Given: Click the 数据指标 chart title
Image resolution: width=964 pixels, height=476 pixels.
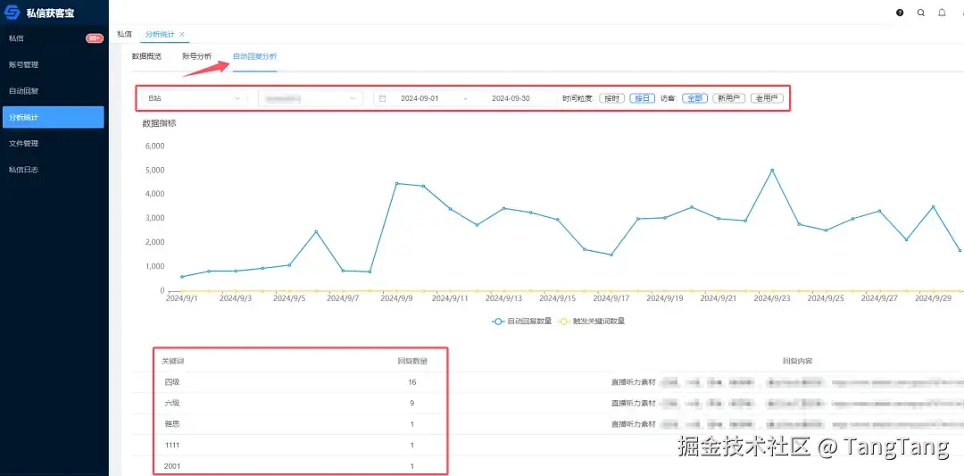Looking at the screenshot, I should (160, 123).
